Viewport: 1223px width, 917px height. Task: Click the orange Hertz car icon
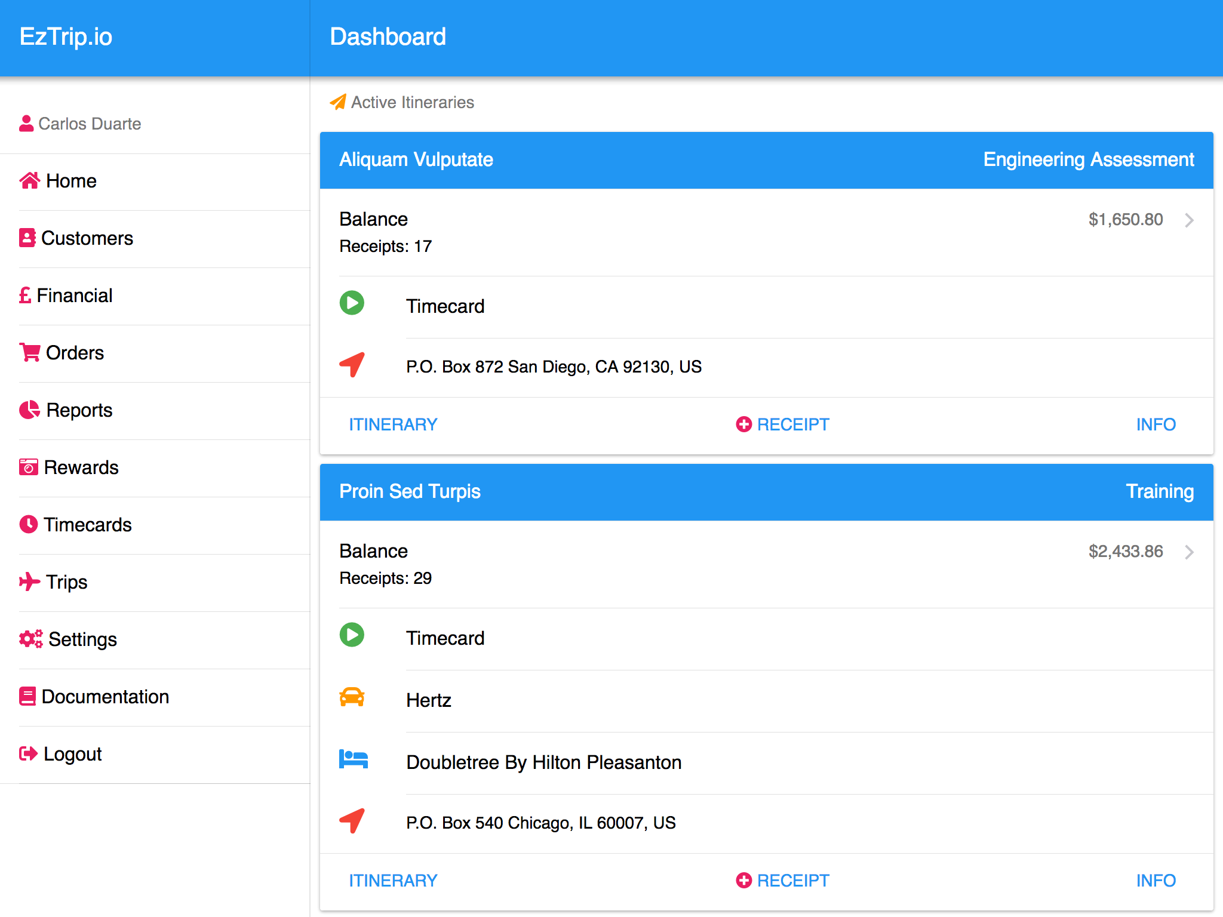[x=352, y=697]
